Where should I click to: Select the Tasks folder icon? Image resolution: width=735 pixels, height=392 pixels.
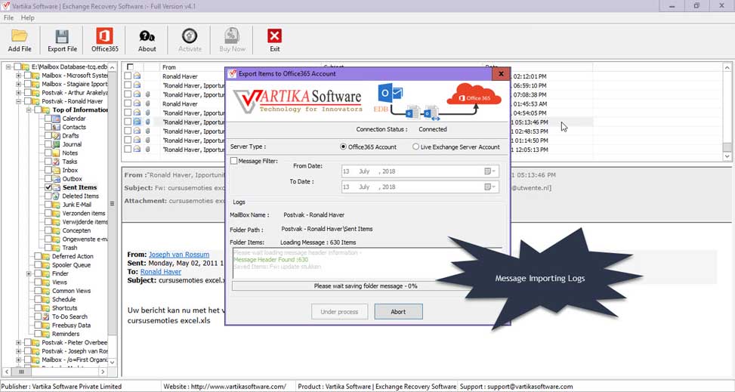tap(56, 162)
